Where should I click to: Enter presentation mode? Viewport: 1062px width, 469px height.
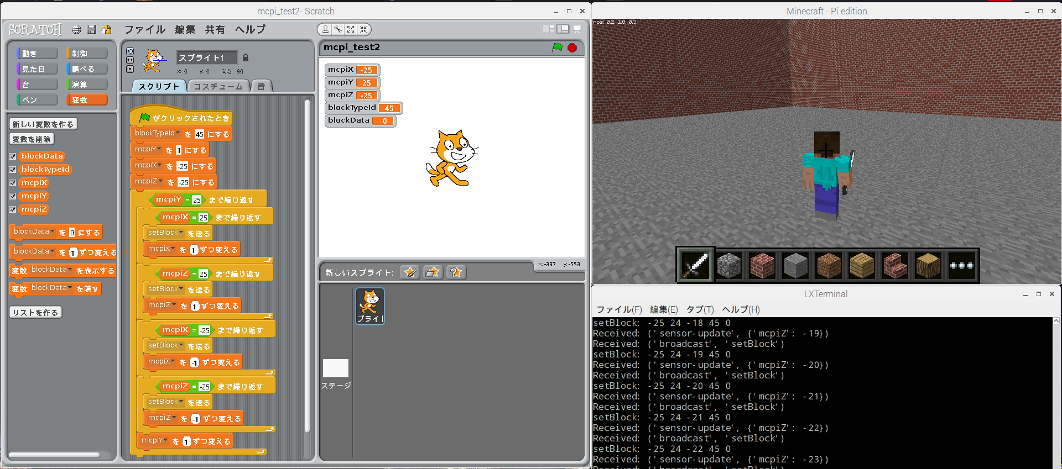pos(577,29)
